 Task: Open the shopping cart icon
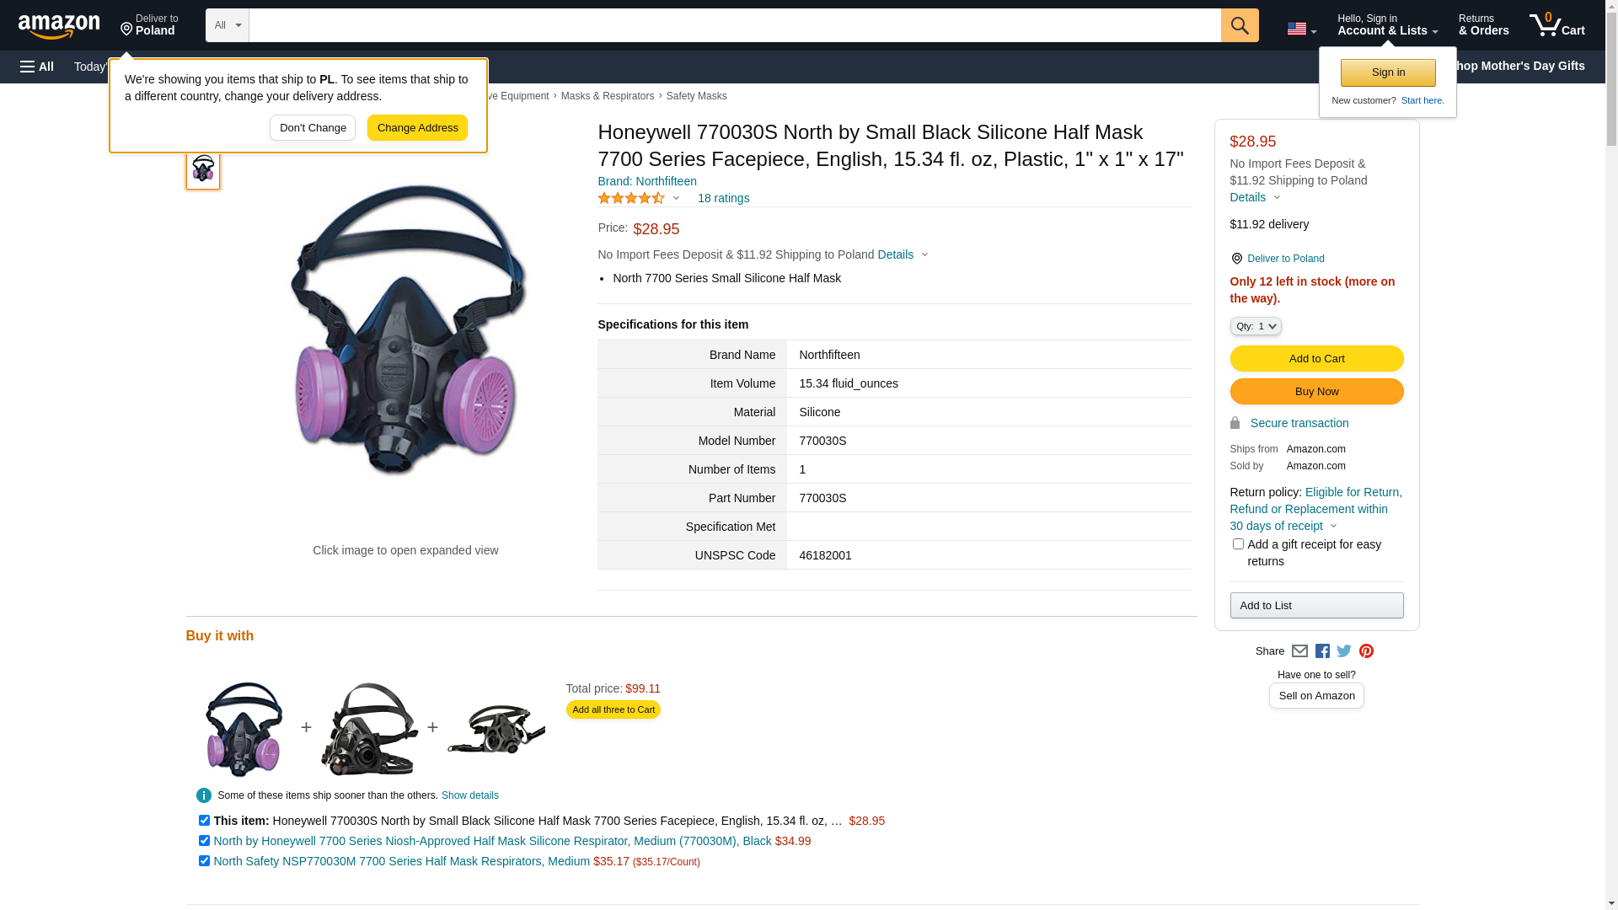1557,25
